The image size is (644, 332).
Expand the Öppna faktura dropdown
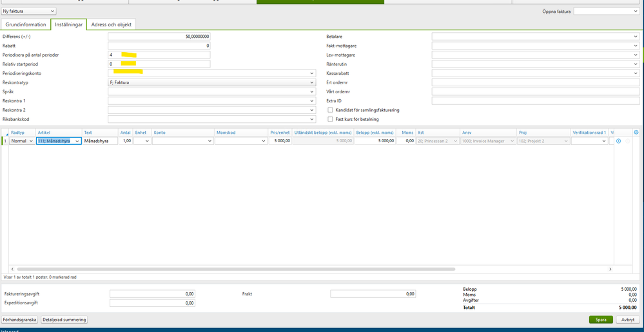click(606, 11)
